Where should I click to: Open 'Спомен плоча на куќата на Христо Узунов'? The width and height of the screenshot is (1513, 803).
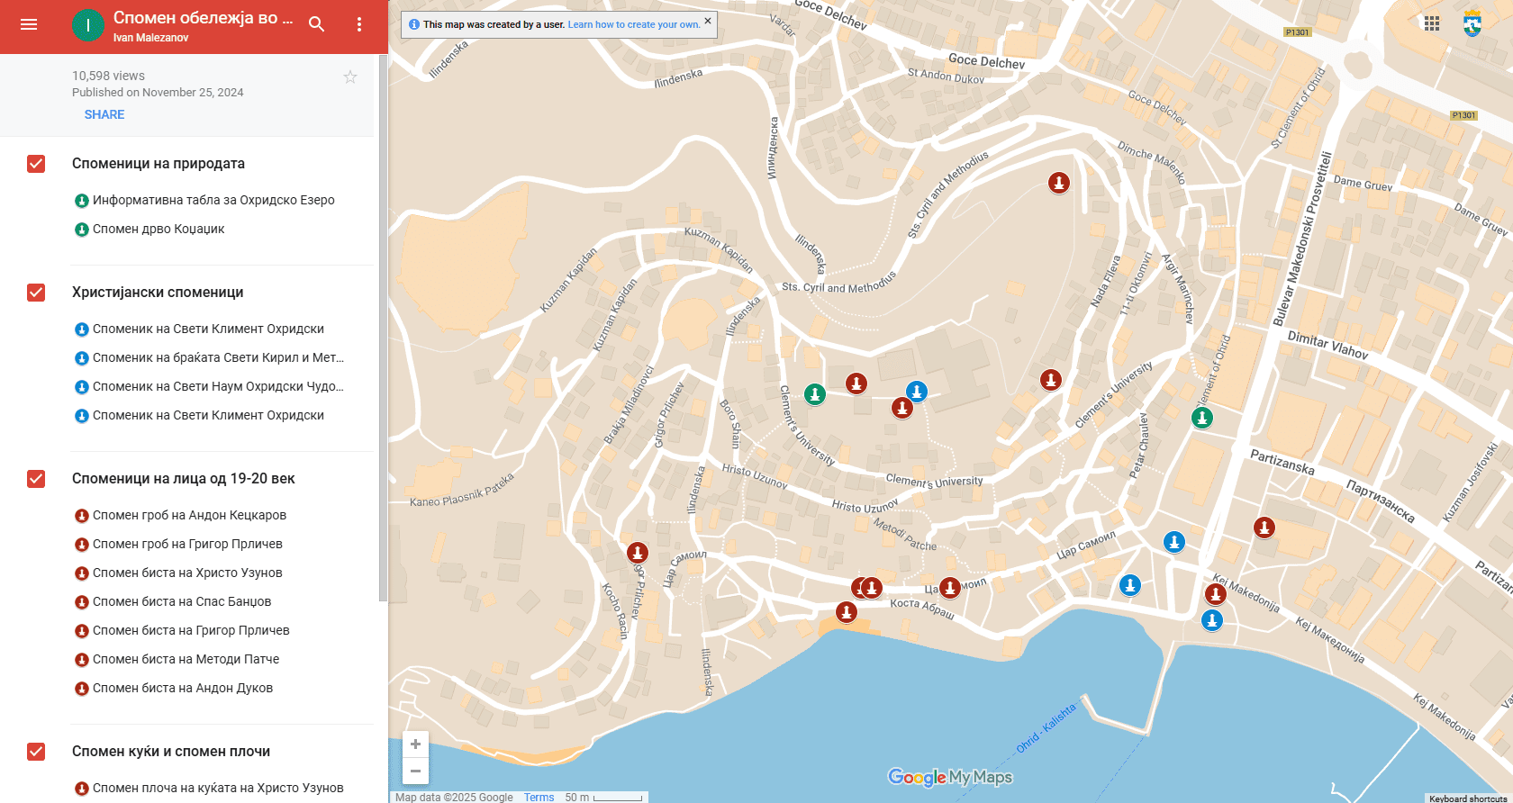(x=218, y=788)
